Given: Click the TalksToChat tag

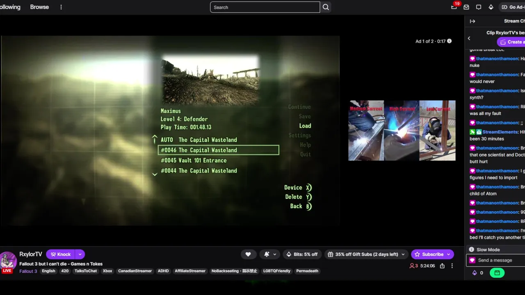Looking at the screenshot, I should click(86, 271).
